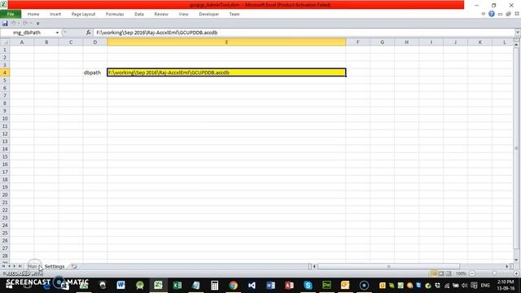The width and height of the screenshot is (521, 293).
Task: Select the column E header
Action: [x=226, y=42]
